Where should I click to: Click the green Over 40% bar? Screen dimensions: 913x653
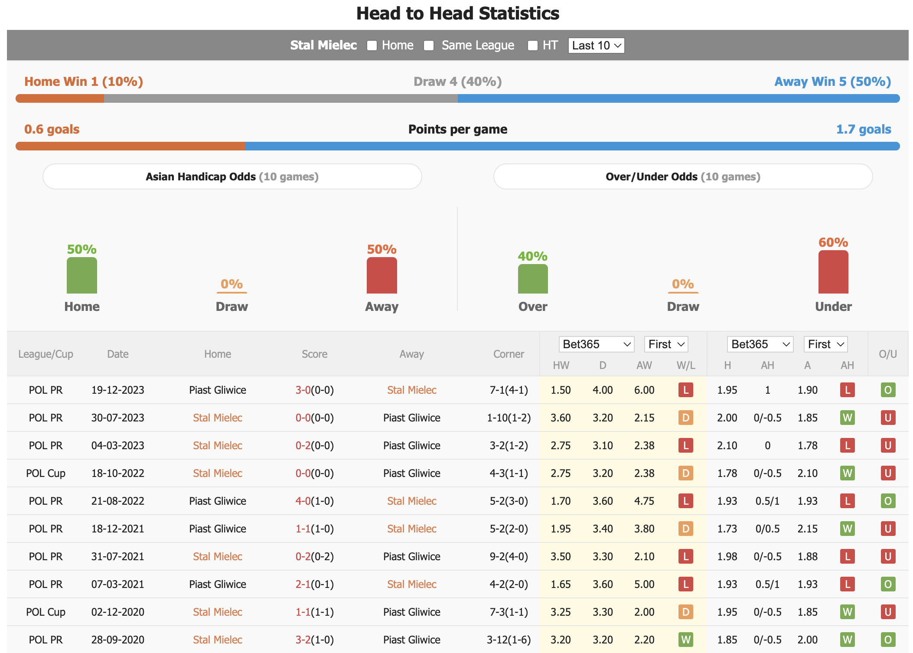533,279
